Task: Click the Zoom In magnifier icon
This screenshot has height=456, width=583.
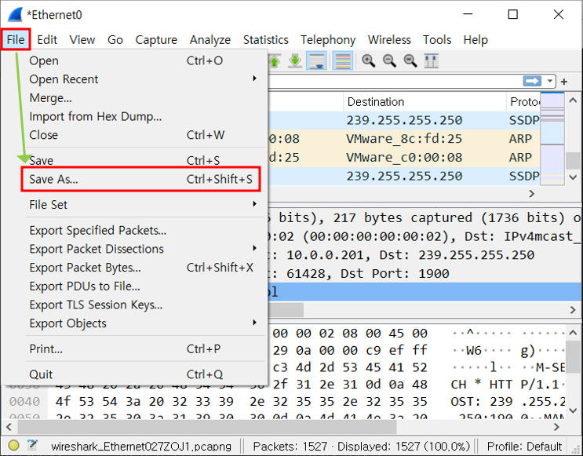Action: (369, 60)
